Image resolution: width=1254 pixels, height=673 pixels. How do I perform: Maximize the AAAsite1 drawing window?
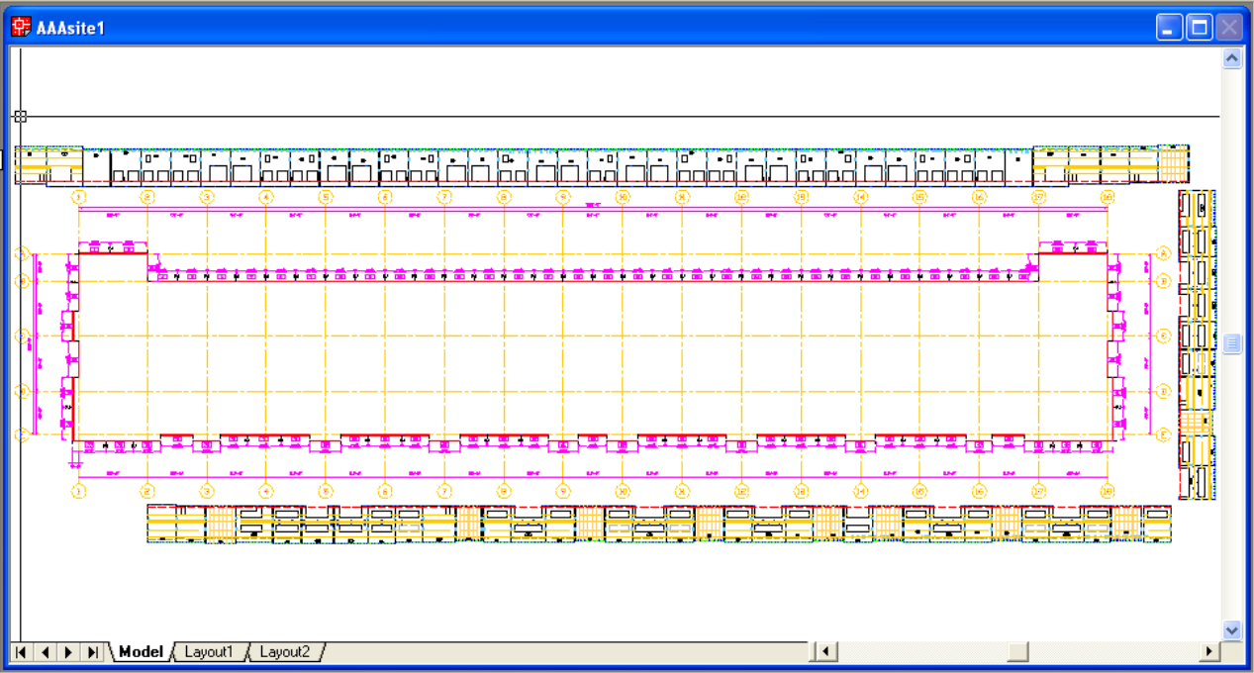[x=1199, y=27]
